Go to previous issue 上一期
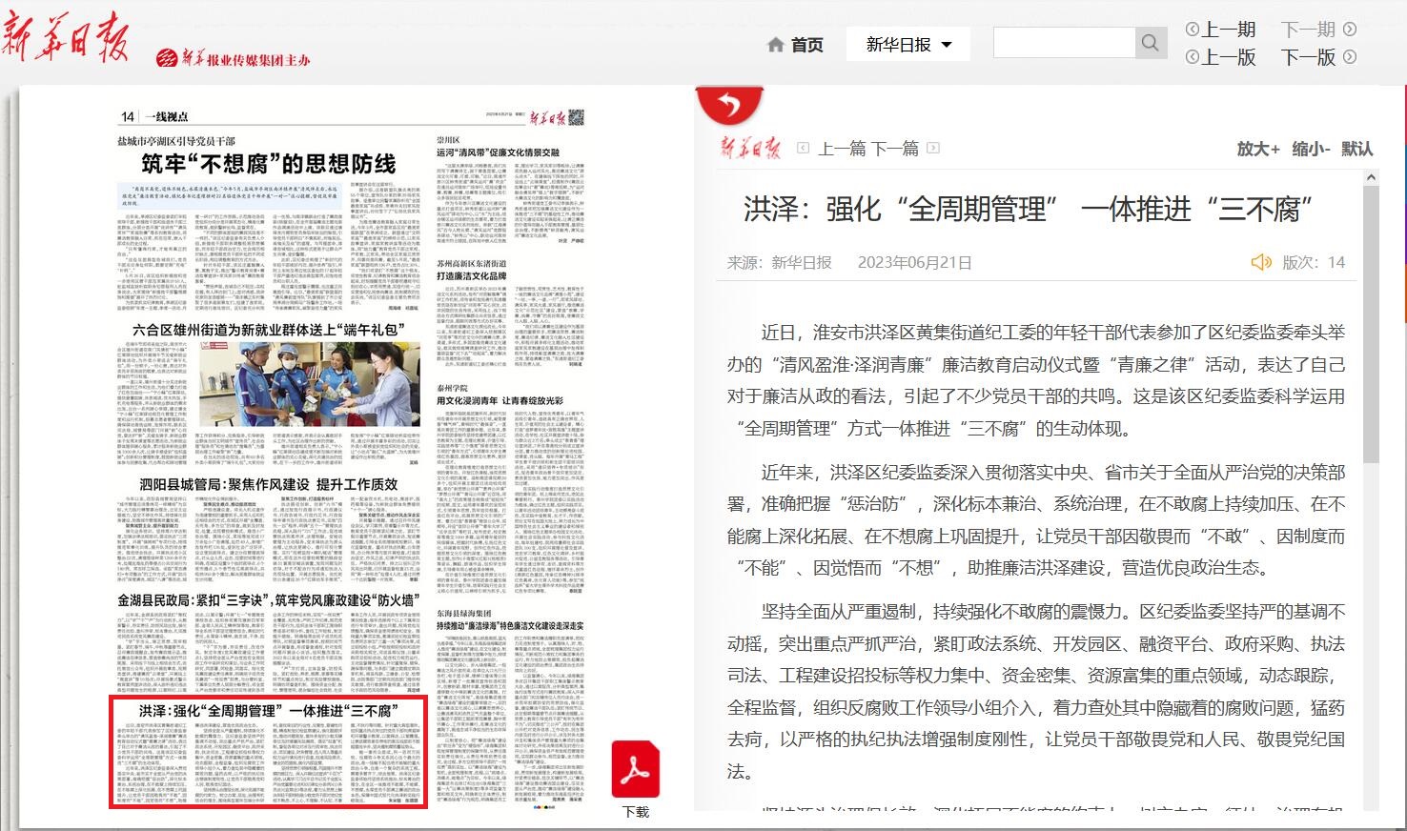 click(x=1229, y=30)
